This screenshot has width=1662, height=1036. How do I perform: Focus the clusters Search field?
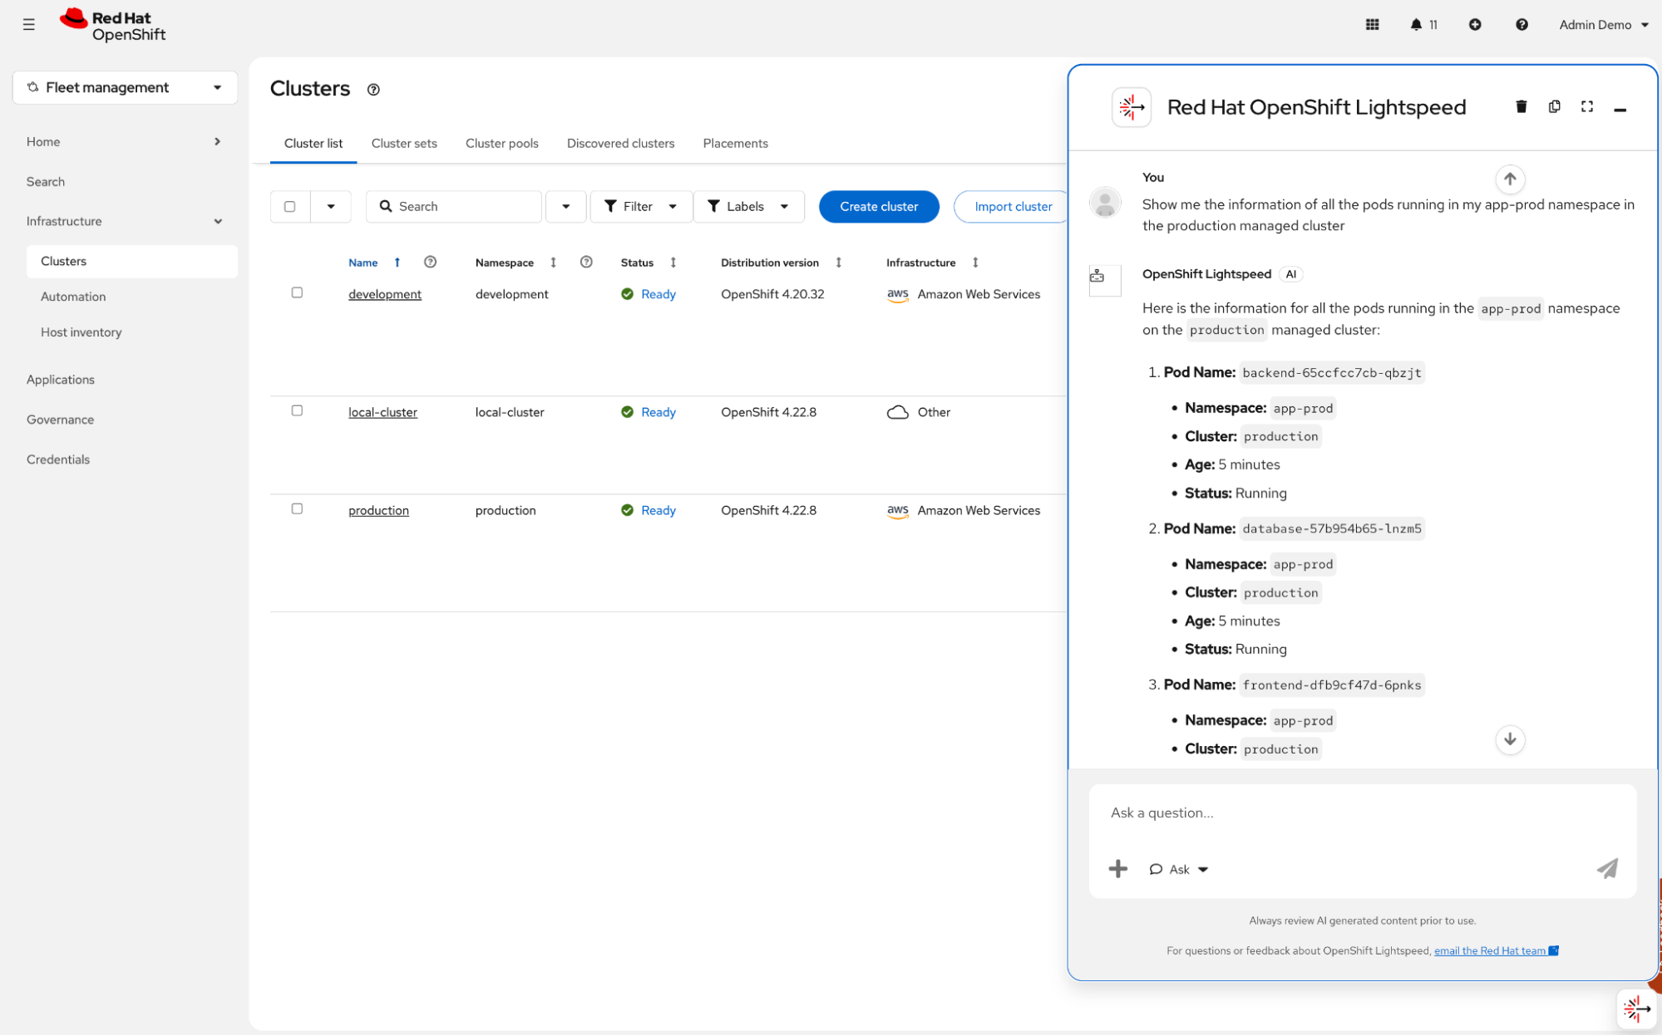pos(454,207)
